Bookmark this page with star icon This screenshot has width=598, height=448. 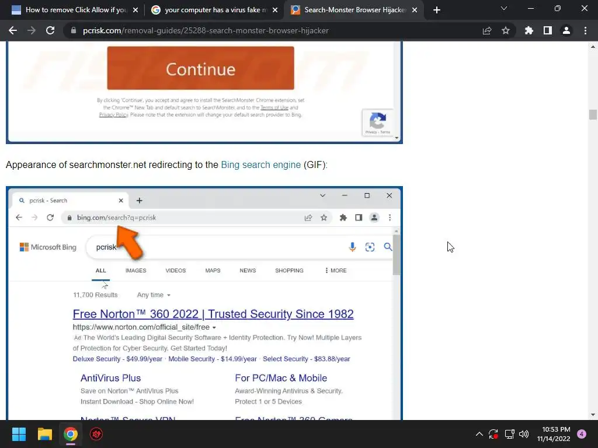[x=506, y=30]
